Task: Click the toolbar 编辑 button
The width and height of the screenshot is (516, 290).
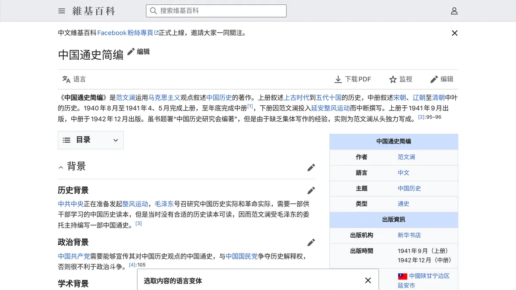Action: 442,79
